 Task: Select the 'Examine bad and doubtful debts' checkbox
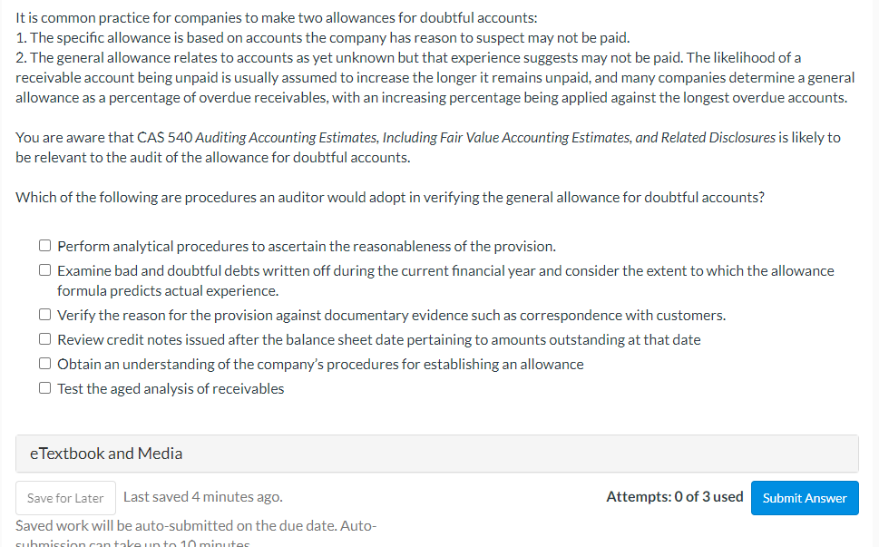(x=44, y=269)
